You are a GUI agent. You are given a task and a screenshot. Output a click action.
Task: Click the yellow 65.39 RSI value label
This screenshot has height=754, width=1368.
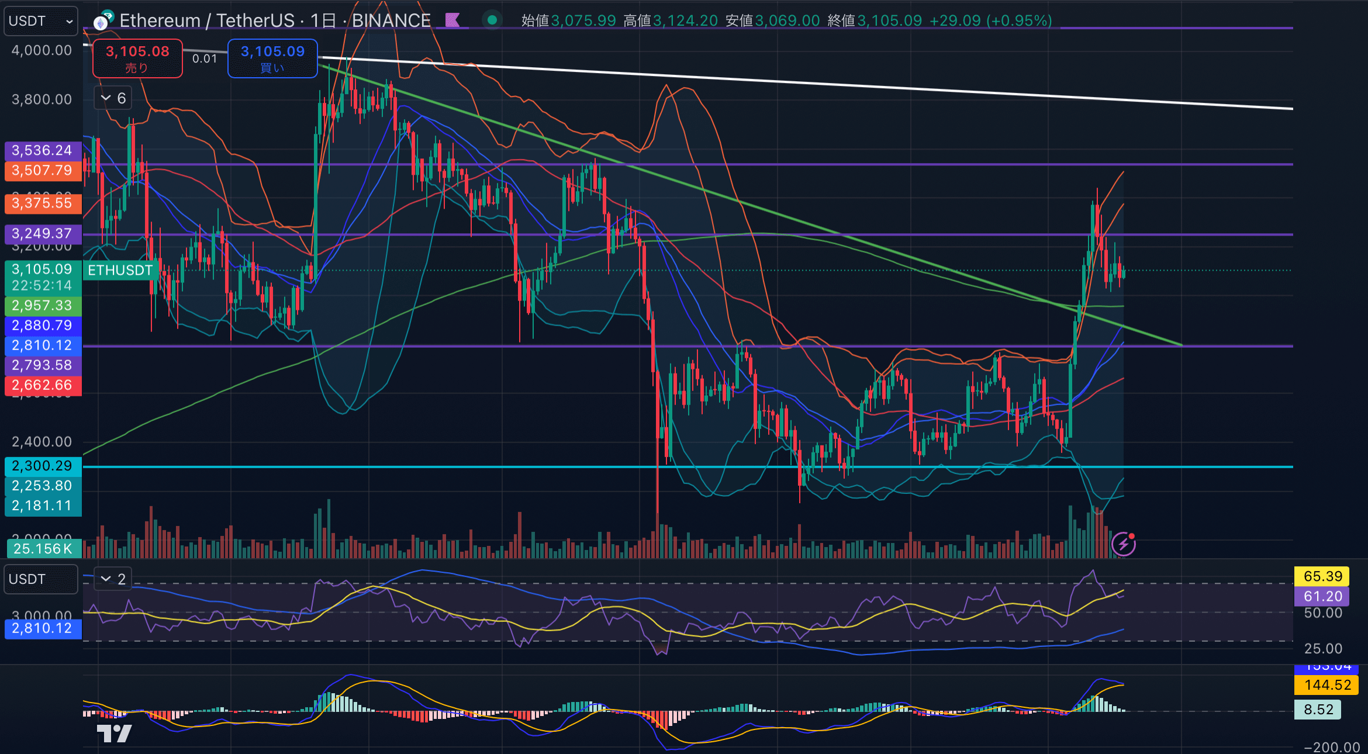pos(1322,576)
